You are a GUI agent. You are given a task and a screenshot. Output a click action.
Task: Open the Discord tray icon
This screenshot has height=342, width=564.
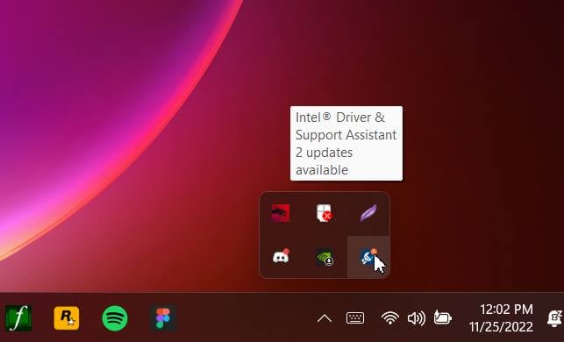click(281, 256)
